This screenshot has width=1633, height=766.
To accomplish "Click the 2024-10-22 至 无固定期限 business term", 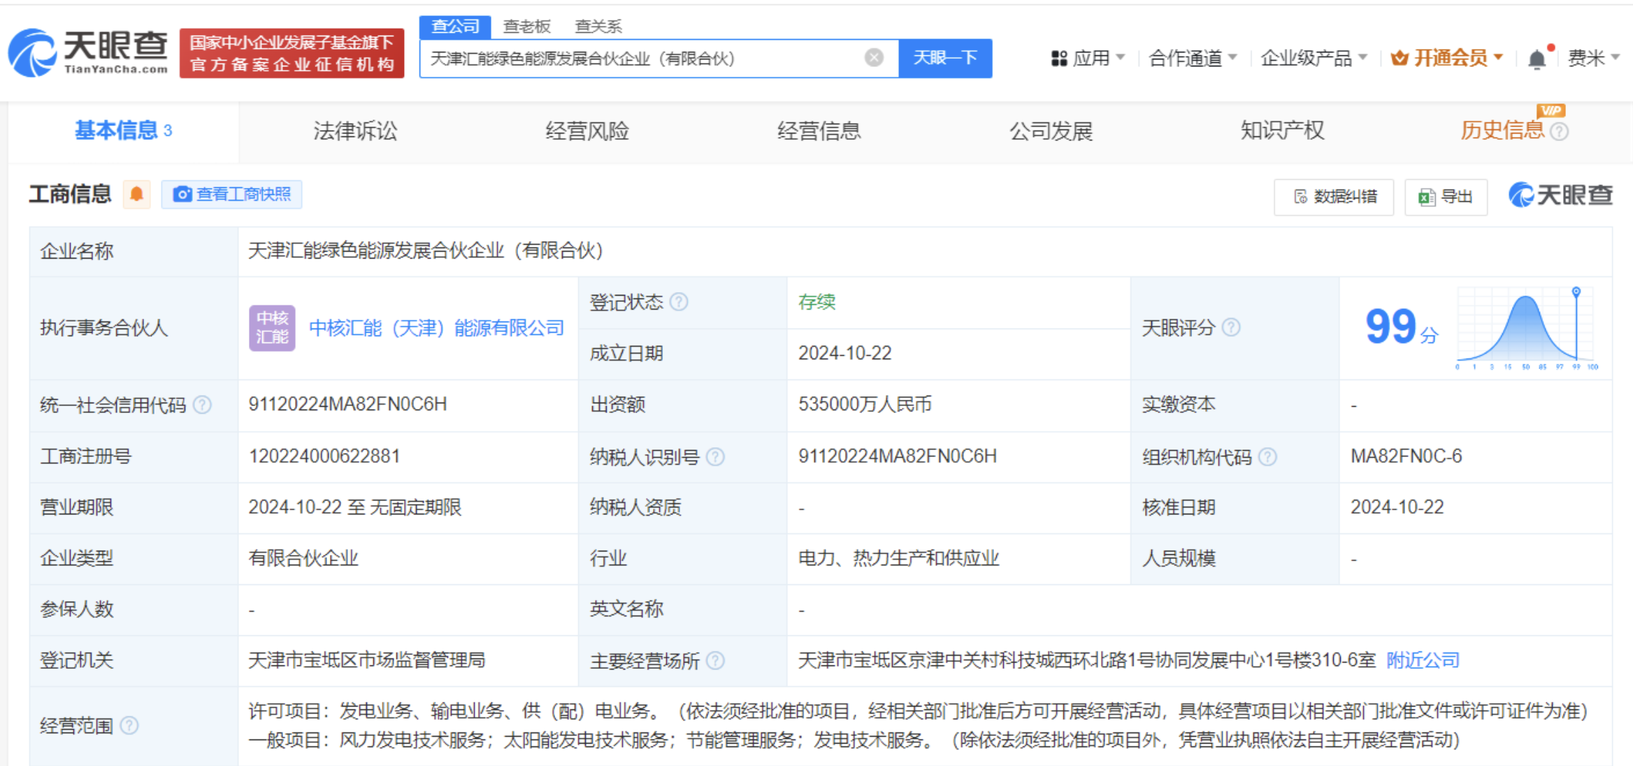I will click(355, 507).
